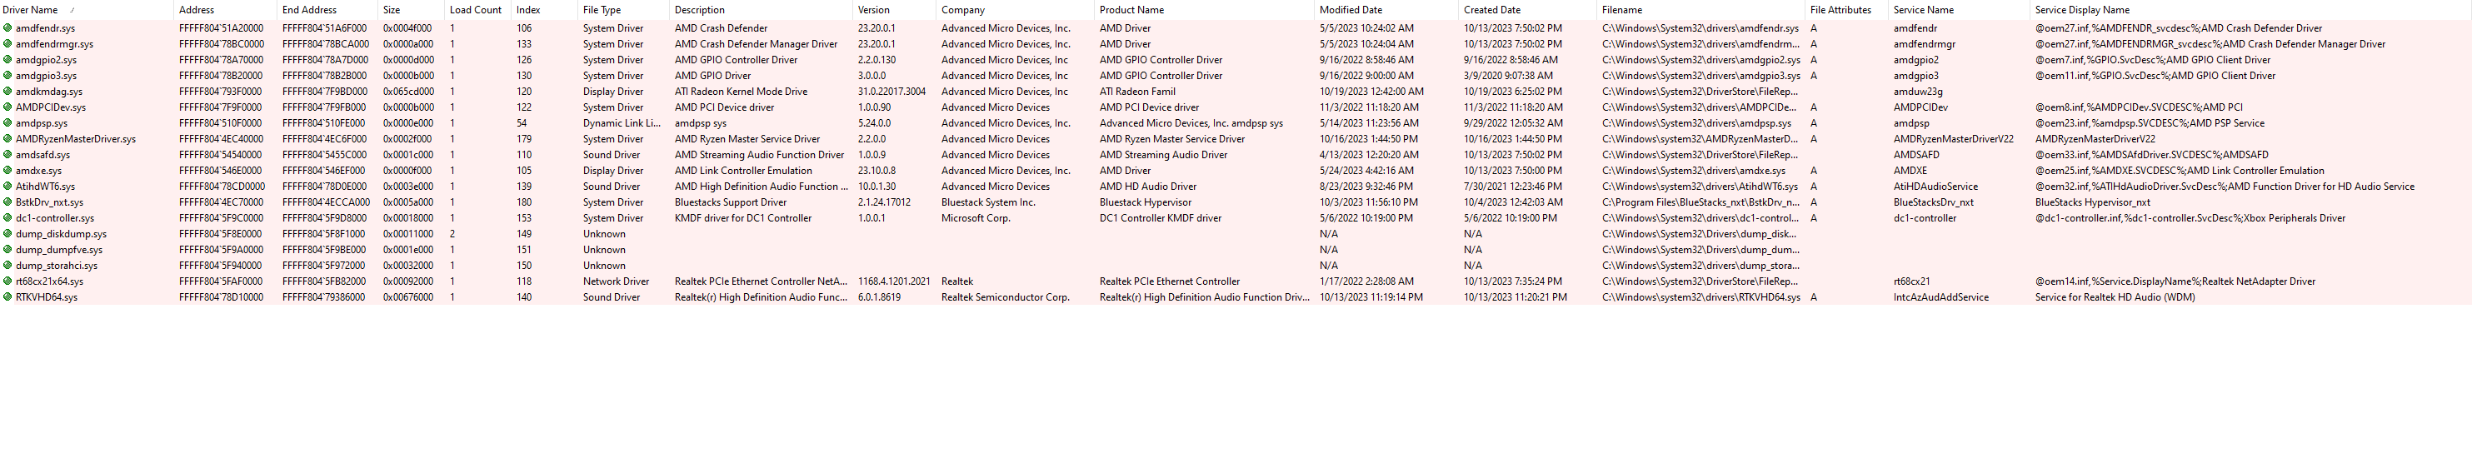Click the green icon next to amdfendrmgr.sys
The image size is (2472, 473).
click(7, 44)
